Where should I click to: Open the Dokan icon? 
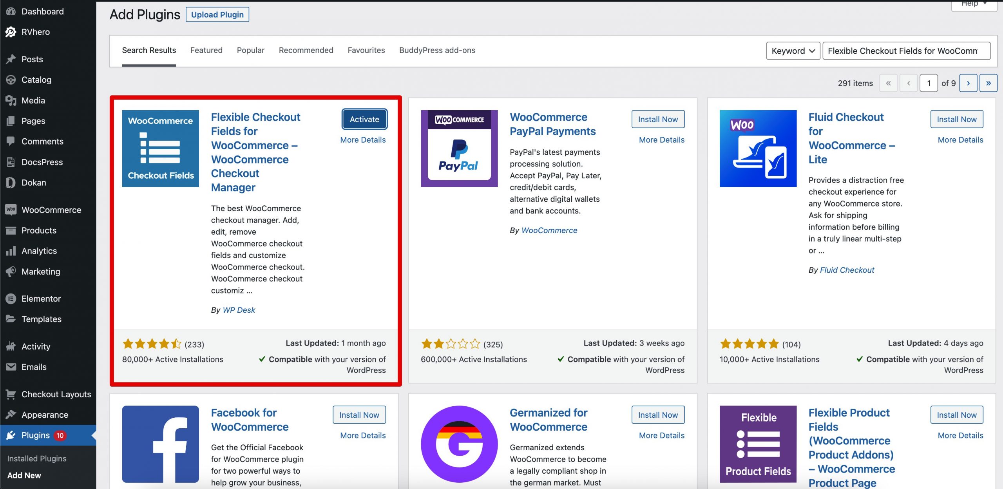pos(11,182)
